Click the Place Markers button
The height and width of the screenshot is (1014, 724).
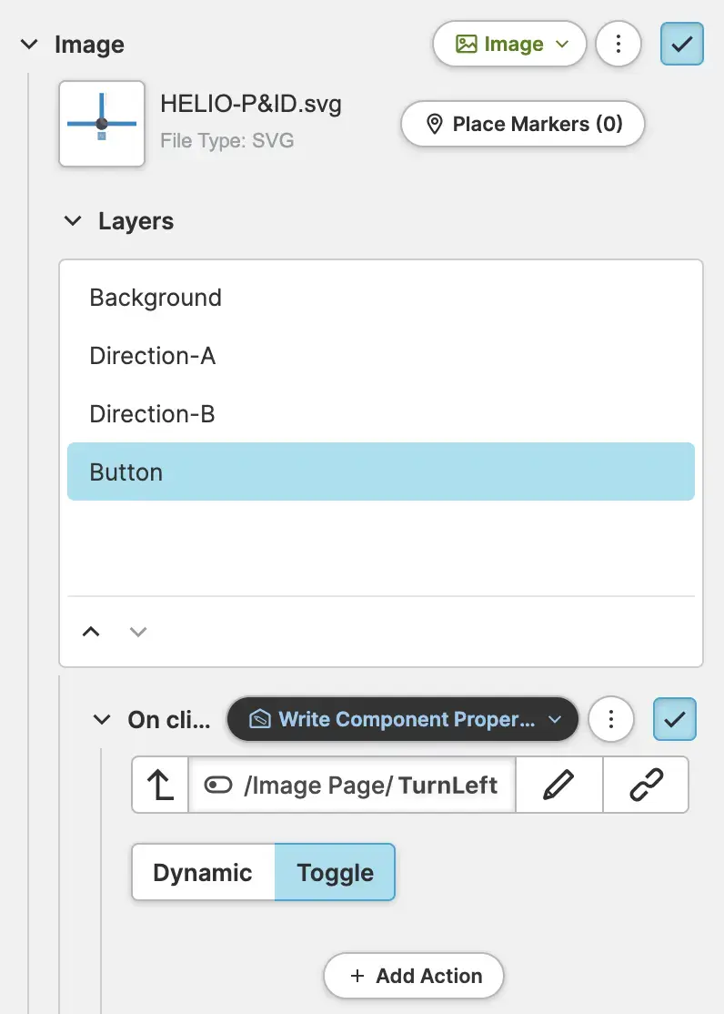pos(523,124)
